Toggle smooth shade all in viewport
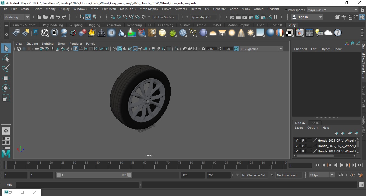The height and width of the screenshot is (196, 366). pyautogui.click(x=120, y=49)
